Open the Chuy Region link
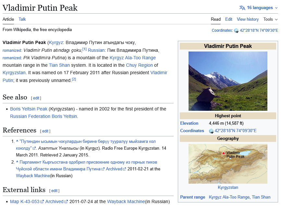This screenshot has height=206, width=282. [140, 65]
